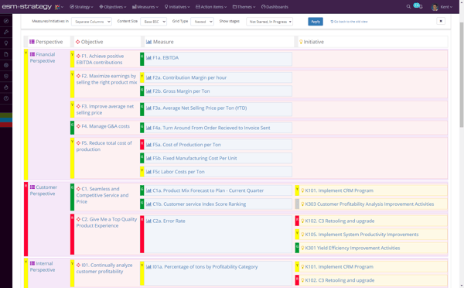Click the Apply button

pyautogui.click(x=316, y=22)
